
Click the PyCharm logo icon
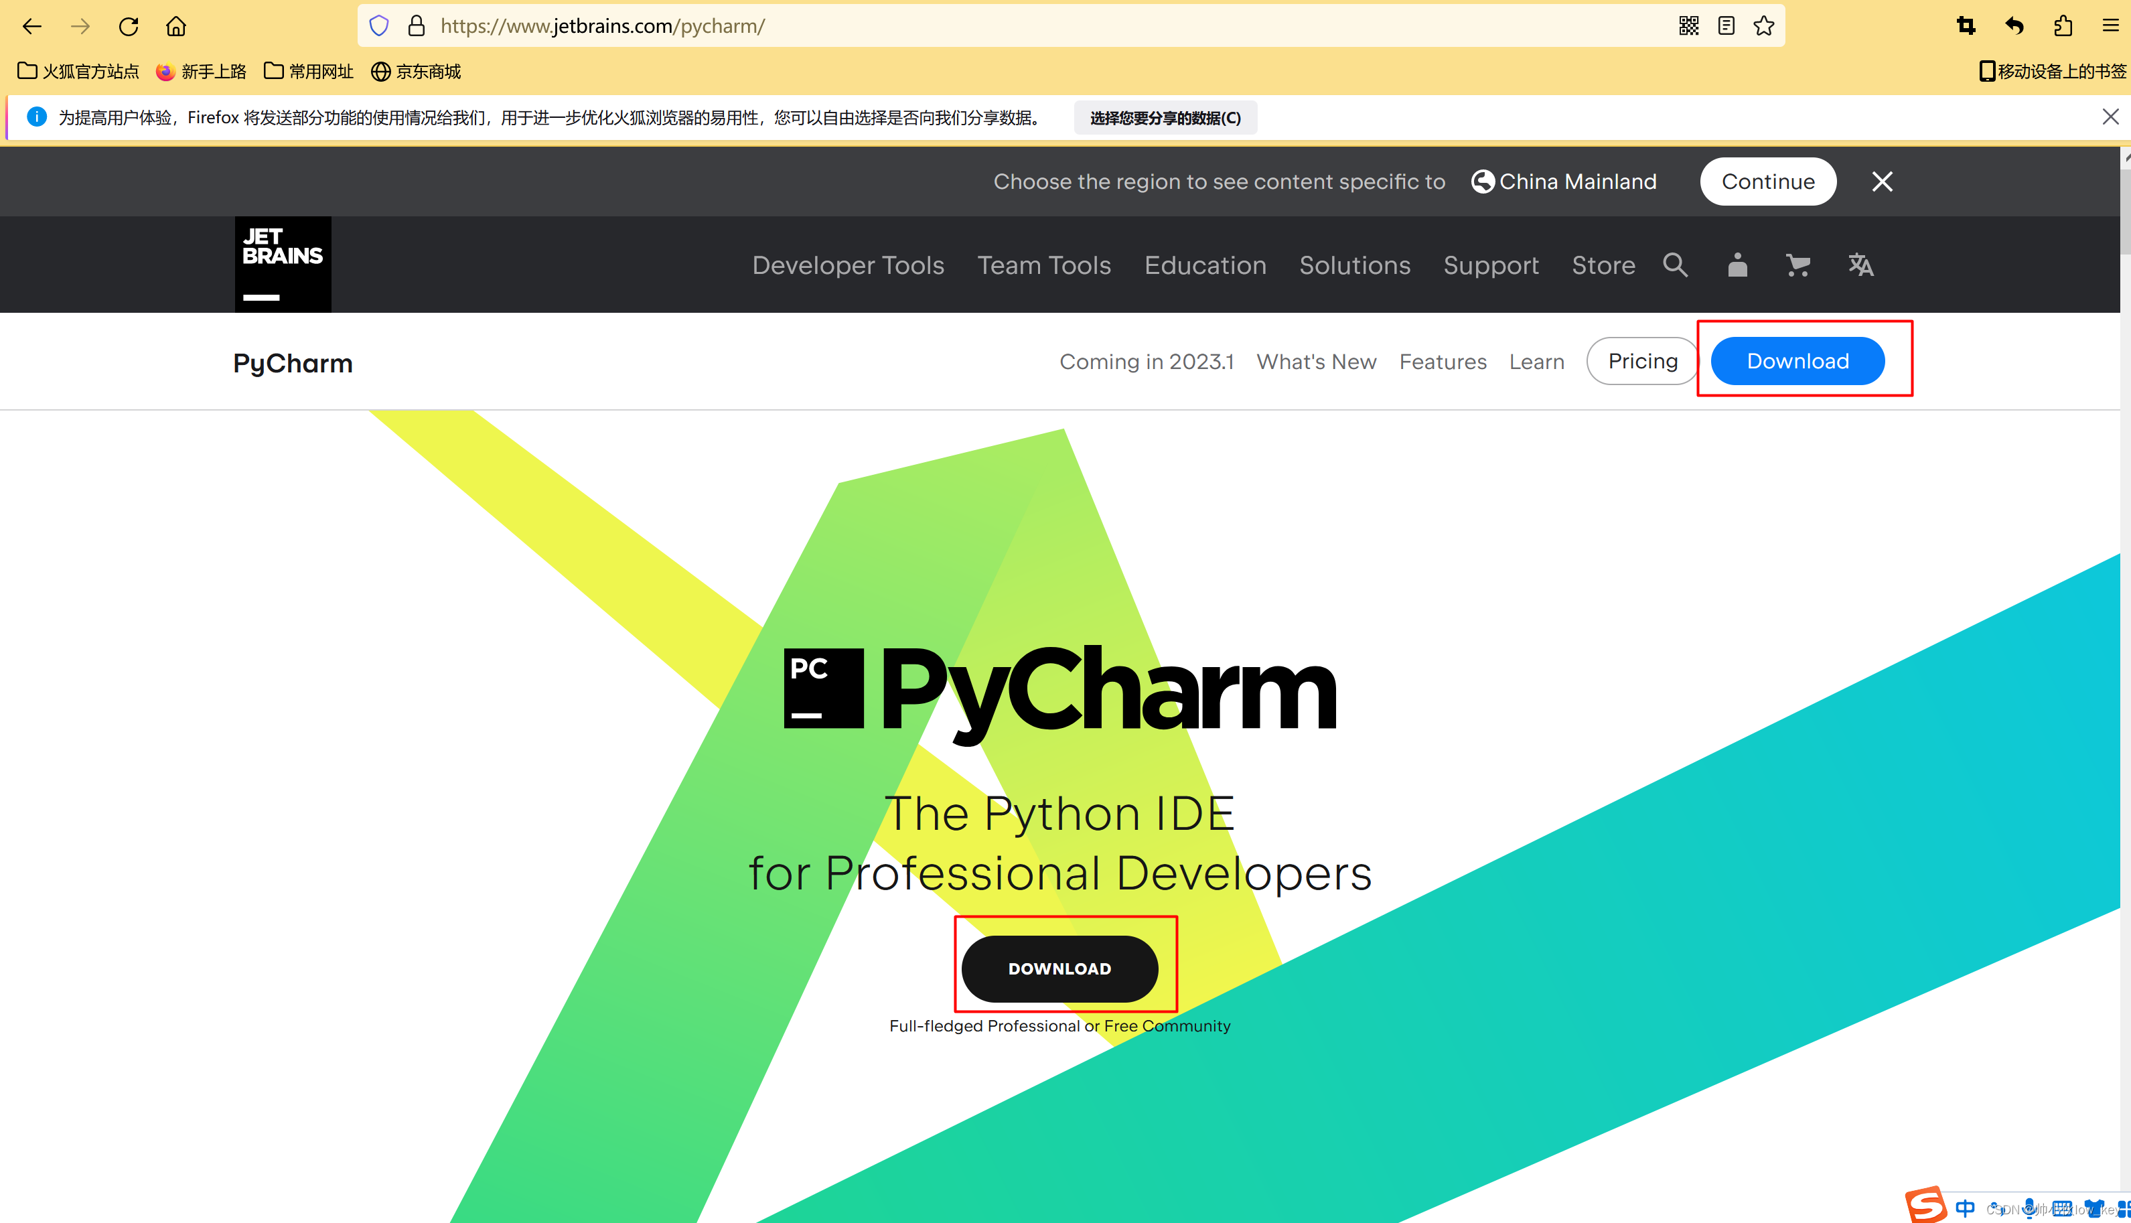pos(815,689)
